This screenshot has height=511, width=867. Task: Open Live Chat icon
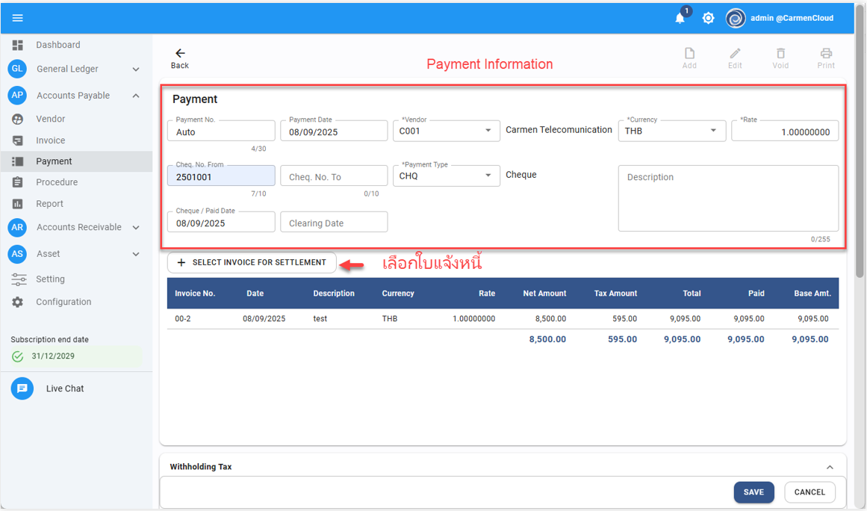(22, 388)
